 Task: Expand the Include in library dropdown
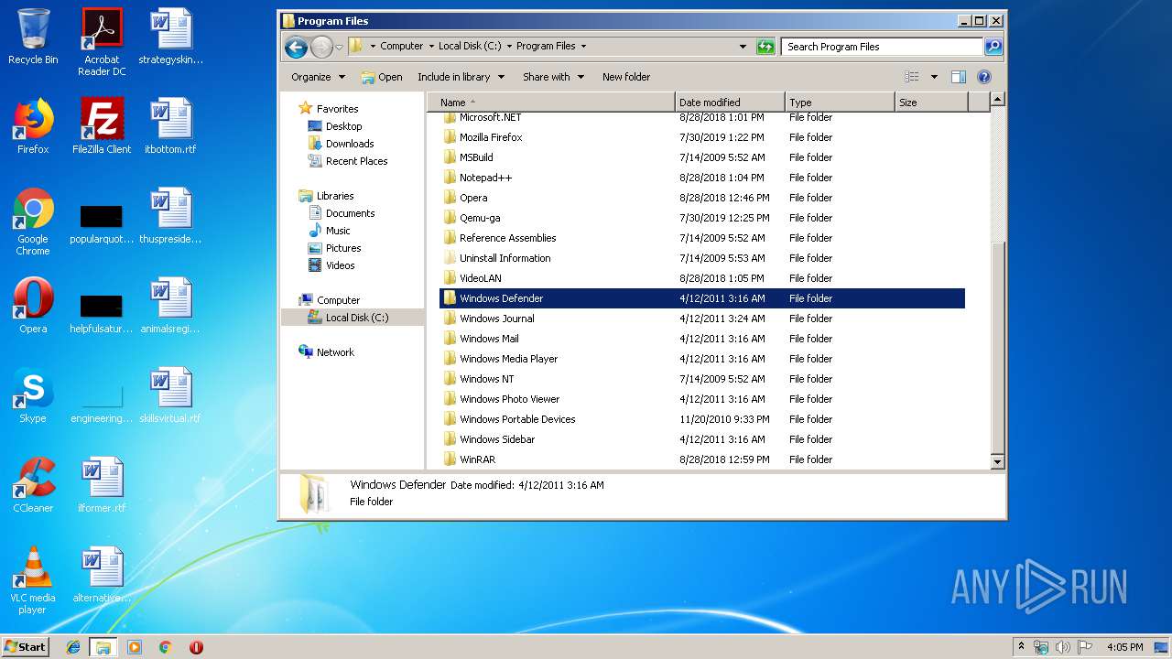[x=461, y=77]
